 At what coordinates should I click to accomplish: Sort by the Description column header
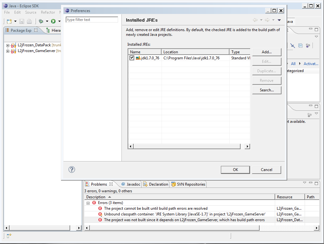tap(179, 197)
